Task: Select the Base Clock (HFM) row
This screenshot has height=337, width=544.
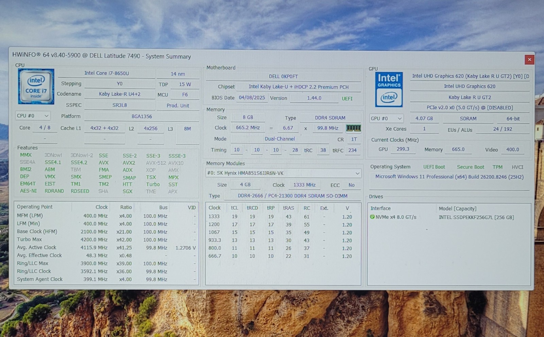Action: click(x=106, y=232)
